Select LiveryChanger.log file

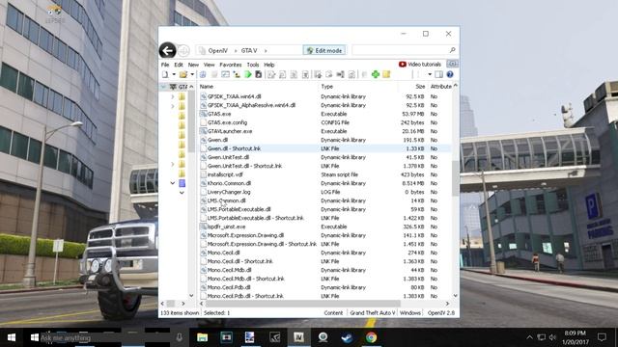click(229, 192)
